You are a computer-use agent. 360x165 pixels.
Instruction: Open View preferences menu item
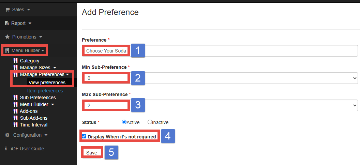[x=47, y=82]
